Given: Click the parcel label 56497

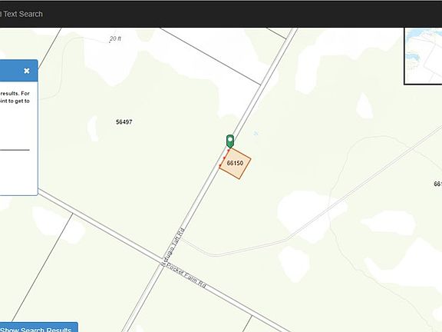Looking at the screenshot, I should [124, 122].
